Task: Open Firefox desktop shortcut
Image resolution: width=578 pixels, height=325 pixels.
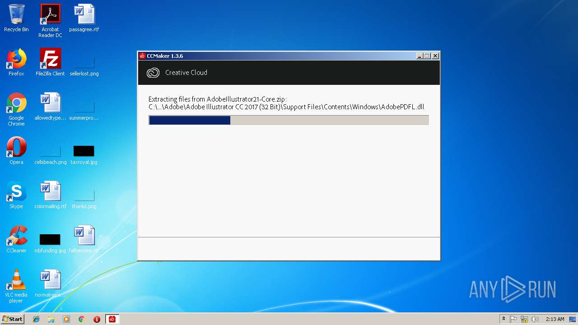Action: click(16, 62)
